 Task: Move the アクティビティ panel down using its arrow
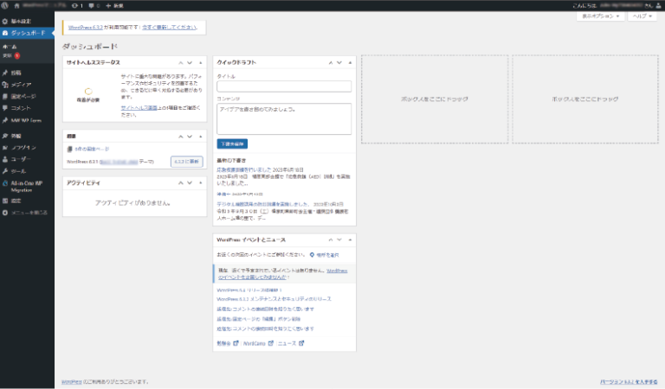(190, 183)
